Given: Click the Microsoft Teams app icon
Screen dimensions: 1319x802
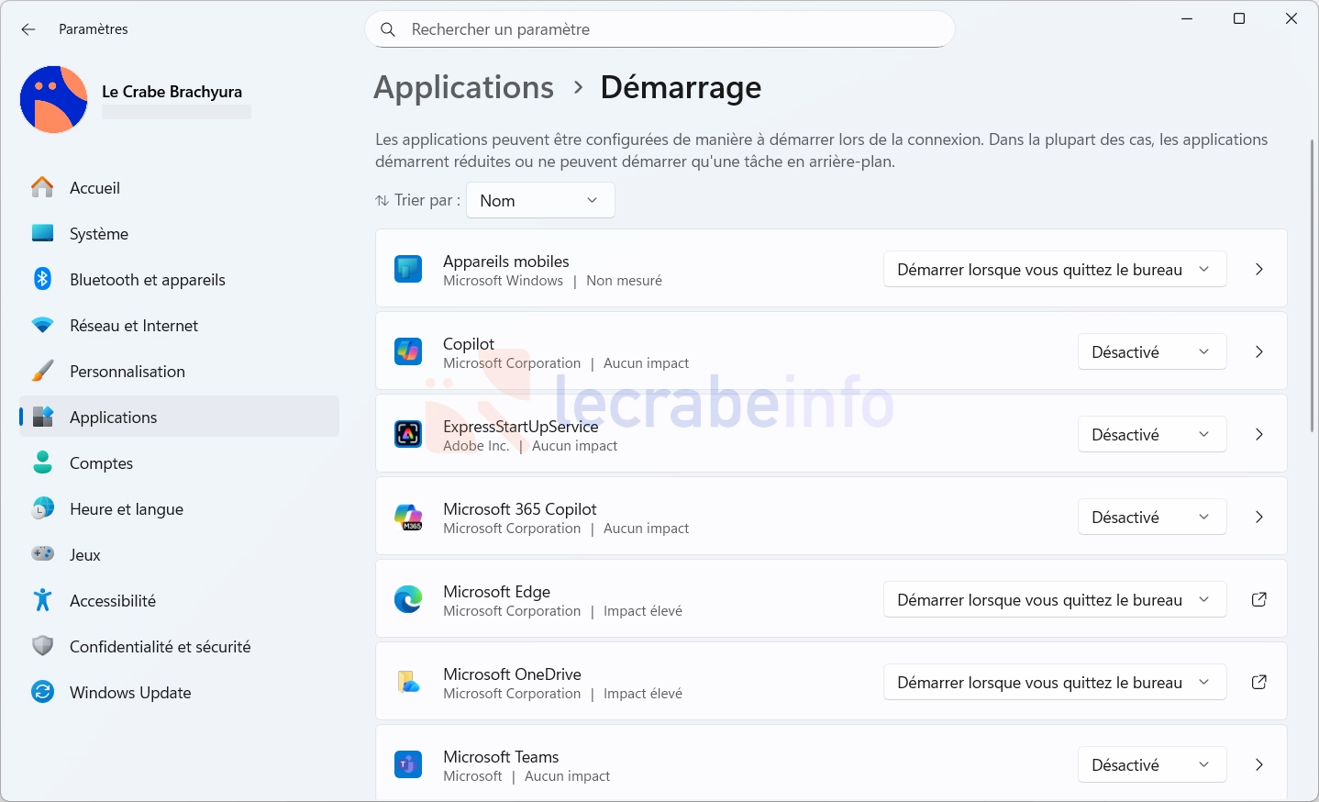Looking at the screenshot, I should coord(408,764).
